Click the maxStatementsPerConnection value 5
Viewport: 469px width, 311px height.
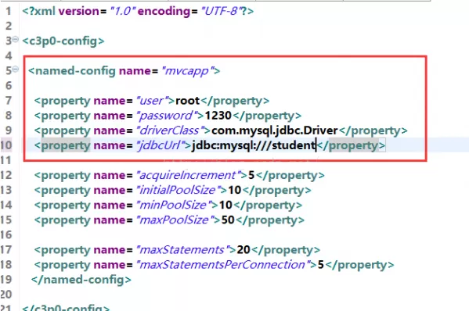tap(321, 265)
